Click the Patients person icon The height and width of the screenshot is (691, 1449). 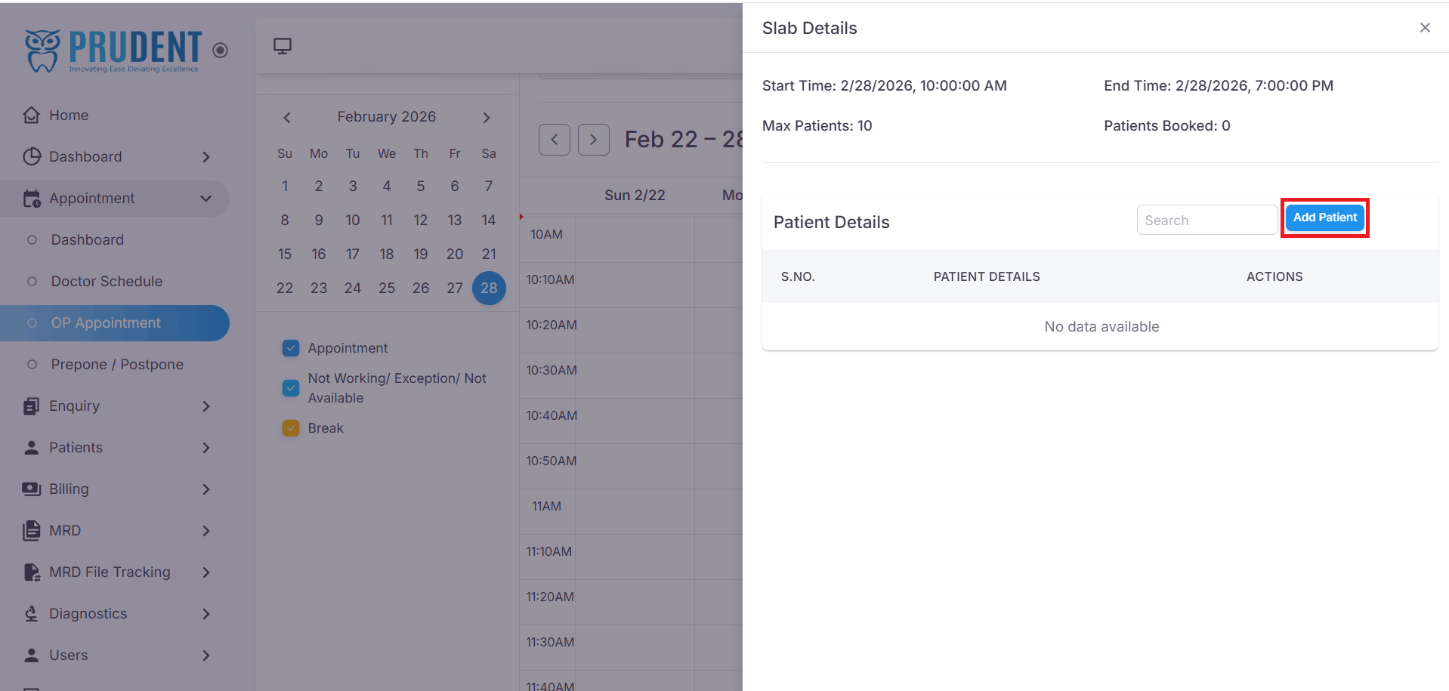pyautogui.click(x=32, y=448)
